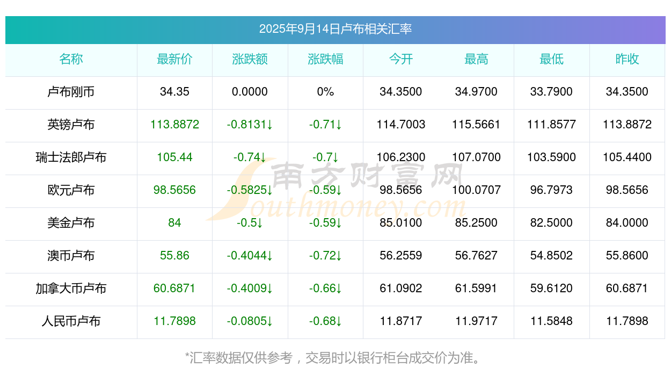Click change percent 0% for 卢布刚币

[325, 92]
